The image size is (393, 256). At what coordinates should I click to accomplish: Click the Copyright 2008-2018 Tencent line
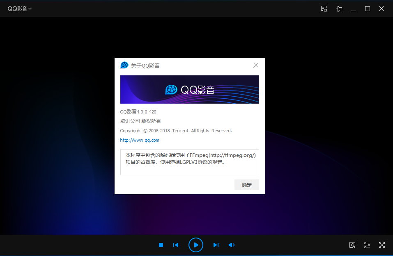(176, 131)
